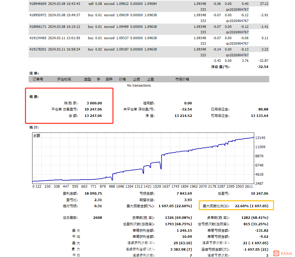Click long positions value 1282 (68.41%)

click(255, 218)
